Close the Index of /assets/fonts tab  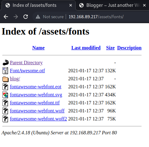click(71, 5)
